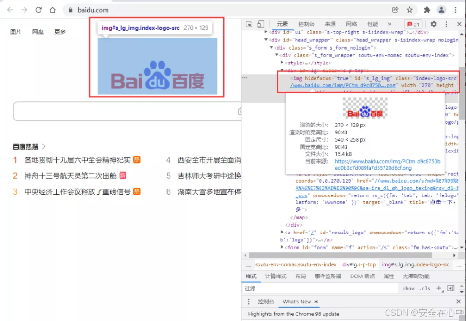Open the 布局 pane

tap(301, 277)
